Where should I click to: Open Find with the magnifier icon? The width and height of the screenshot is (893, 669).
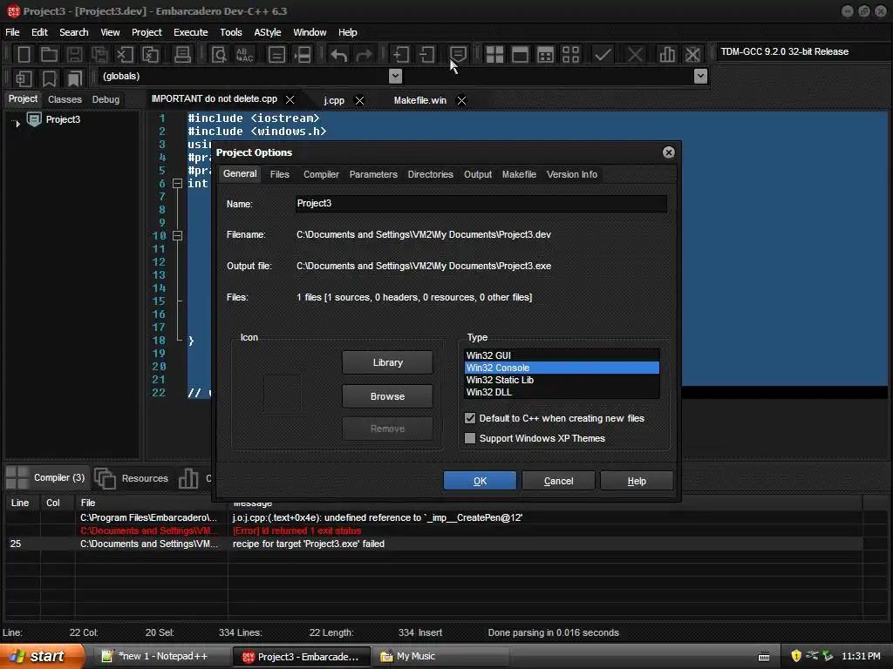pyautogui.click(x=219, y=55)
